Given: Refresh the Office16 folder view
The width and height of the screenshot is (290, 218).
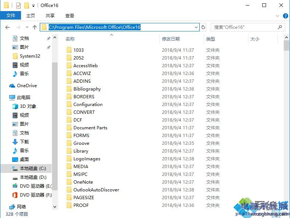Looking at the screenshot, I should pyautogui.click(x=203, y=27).
